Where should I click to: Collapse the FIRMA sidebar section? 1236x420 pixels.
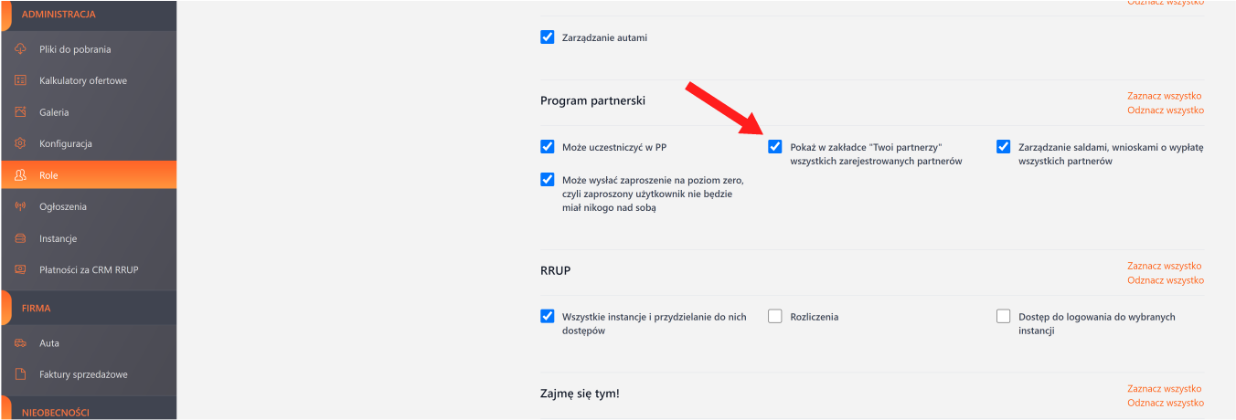37,309
